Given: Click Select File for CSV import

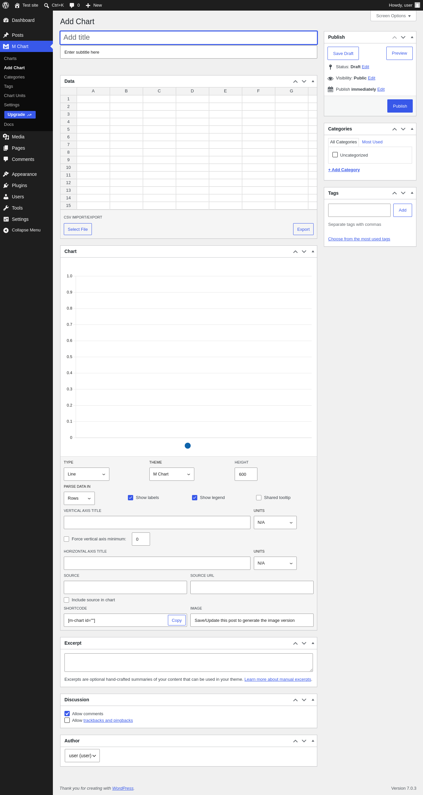Looking at the screenshot, I should tap(78, 229).
